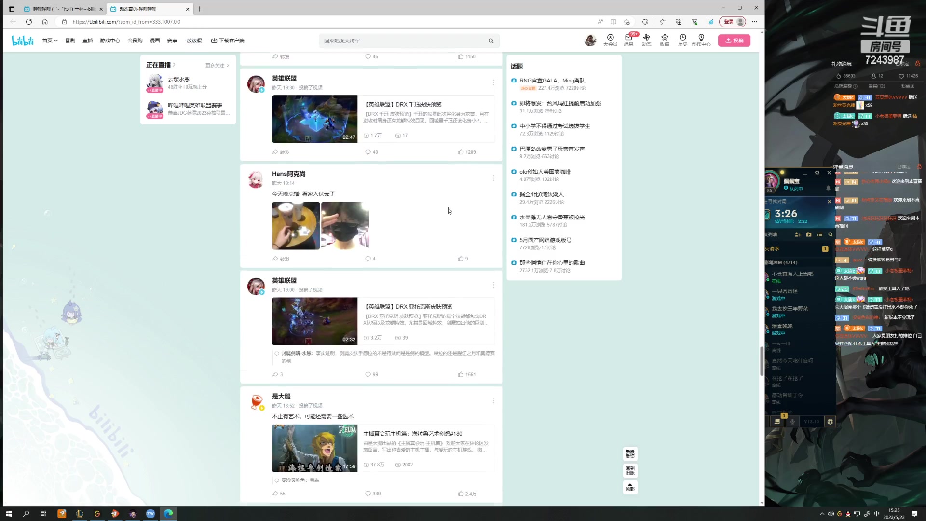Open the more-options menu on DRX 千珏 post
The image size is (926, 521).
coord(493,82)
